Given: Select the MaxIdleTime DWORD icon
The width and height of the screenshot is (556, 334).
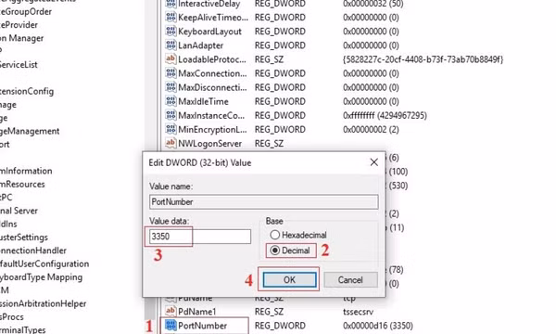Looking at the screenshot, I should tap(171, 101).
